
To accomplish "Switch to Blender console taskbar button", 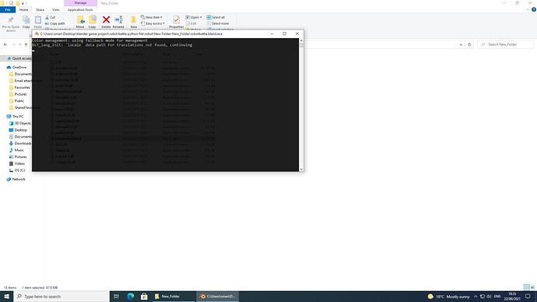I will click(x=218, y=297).
